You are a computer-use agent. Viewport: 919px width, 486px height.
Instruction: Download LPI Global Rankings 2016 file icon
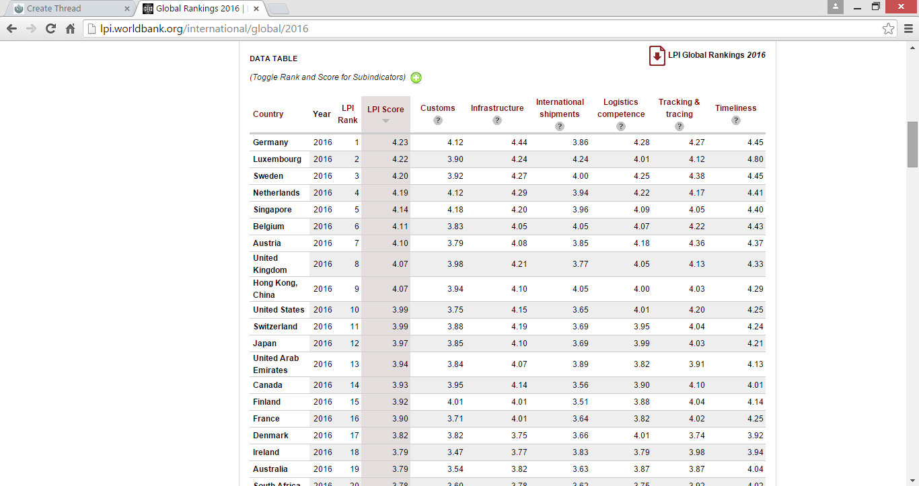[x=657, y=56]
